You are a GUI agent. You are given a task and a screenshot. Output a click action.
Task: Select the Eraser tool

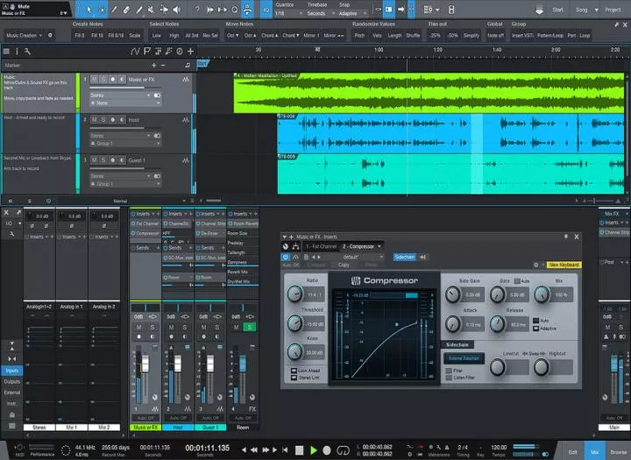click(126, 10)
